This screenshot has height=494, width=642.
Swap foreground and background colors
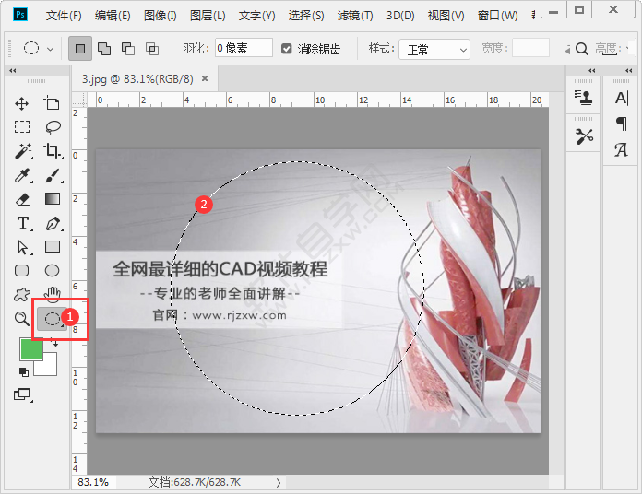coord(54,342)
